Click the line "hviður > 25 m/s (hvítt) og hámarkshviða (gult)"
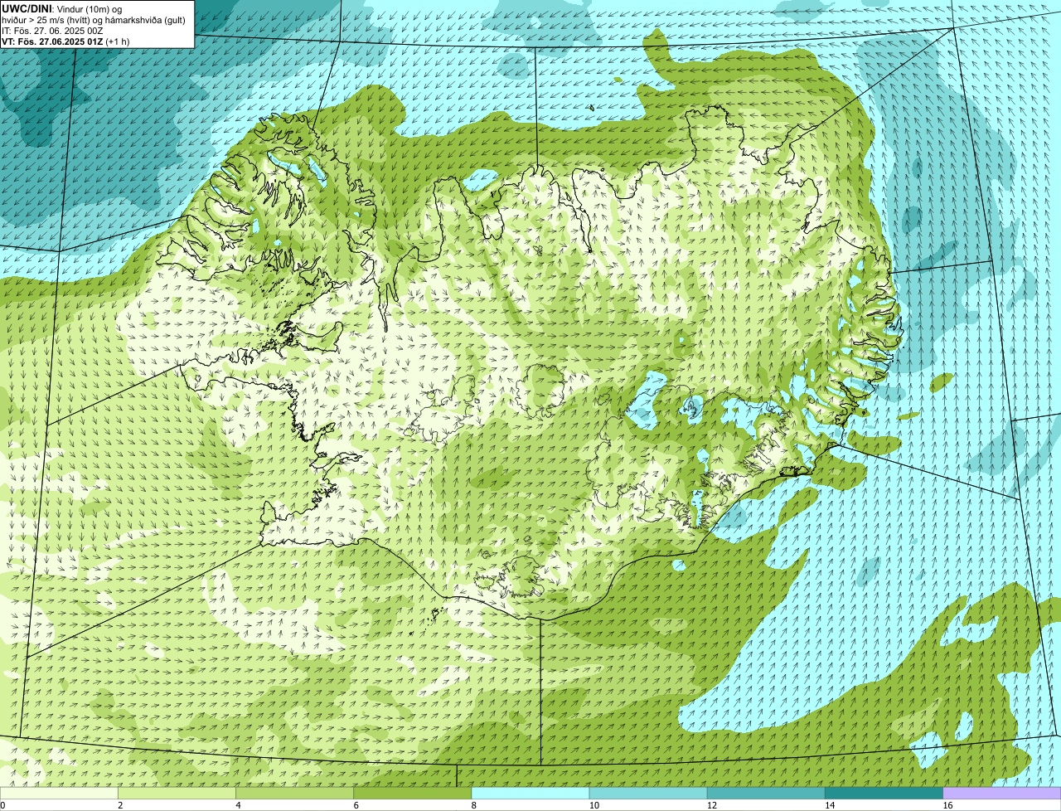The height and width of the screenshot is (811, 1061). 94,19
